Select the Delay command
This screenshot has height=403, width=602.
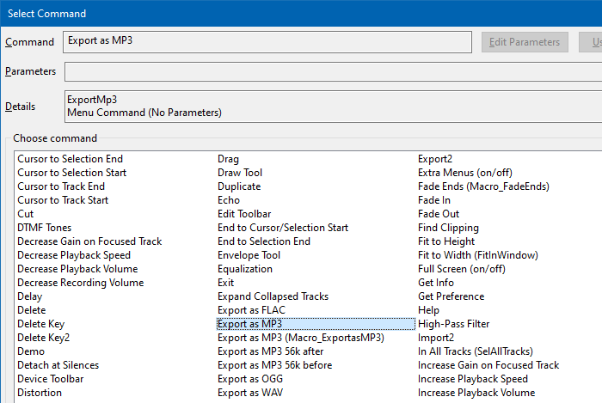point(30,296)
